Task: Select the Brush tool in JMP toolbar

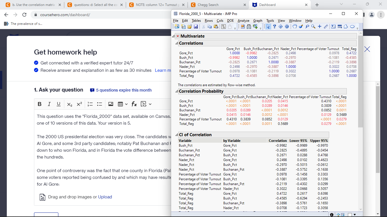Action: tap(301, 27)
